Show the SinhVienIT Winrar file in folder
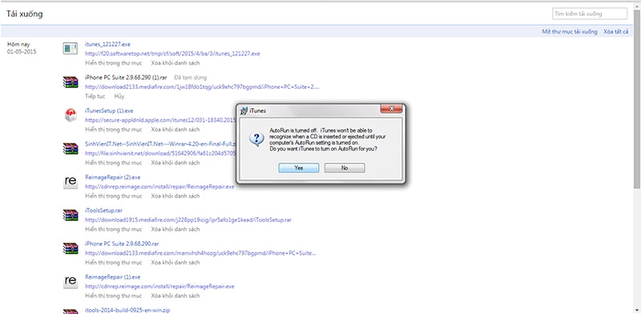 113,163
